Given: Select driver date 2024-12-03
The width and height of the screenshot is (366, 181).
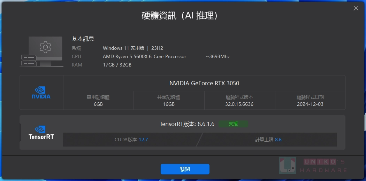Looking at the screenshot, I should (x=310, y=104).
